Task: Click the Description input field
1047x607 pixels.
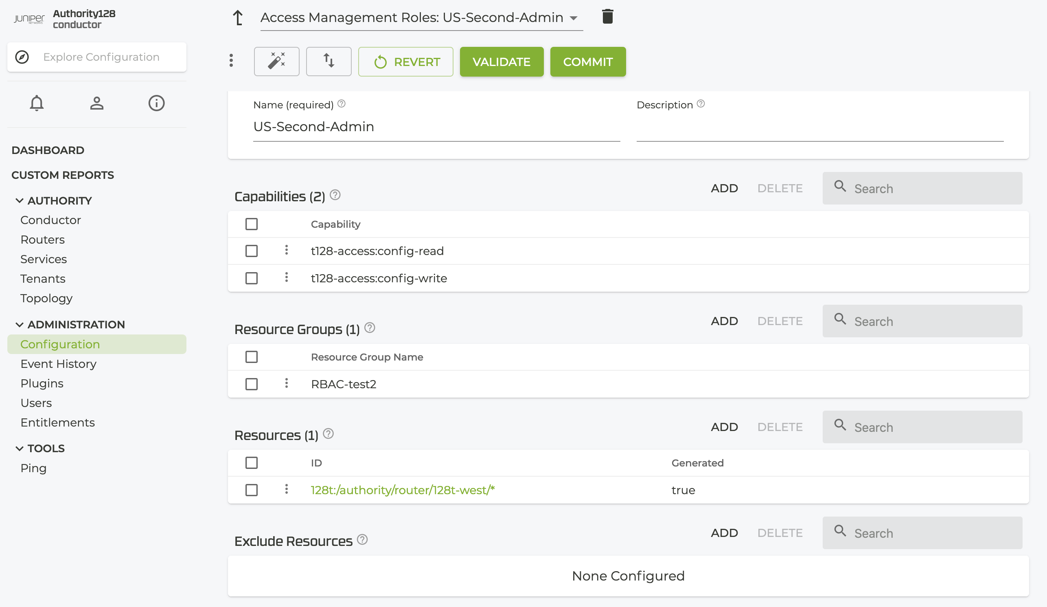Action: click(819, 128)
